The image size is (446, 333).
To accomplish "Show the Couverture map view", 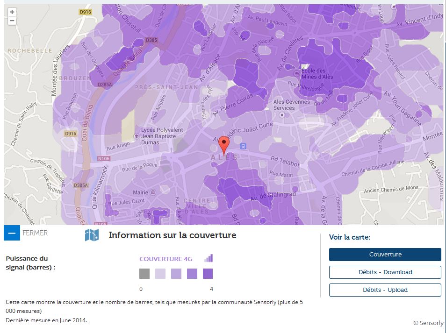I will 385,255.
